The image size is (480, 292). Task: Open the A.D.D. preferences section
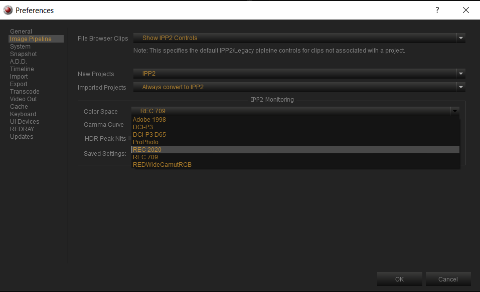click(19, 62)
